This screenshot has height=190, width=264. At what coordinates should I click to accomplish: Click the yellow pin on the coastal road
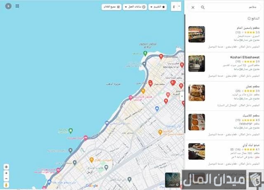click(143, 91)
